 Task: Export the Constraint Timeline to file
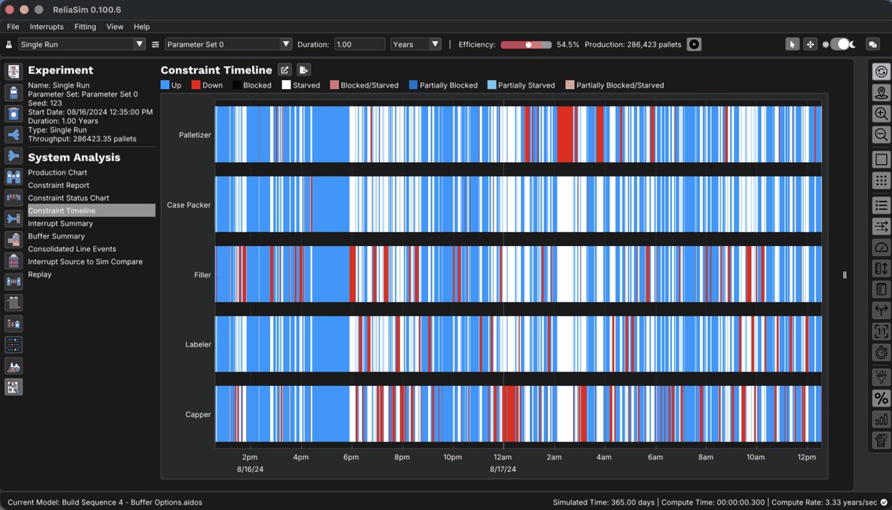point(303,70)
